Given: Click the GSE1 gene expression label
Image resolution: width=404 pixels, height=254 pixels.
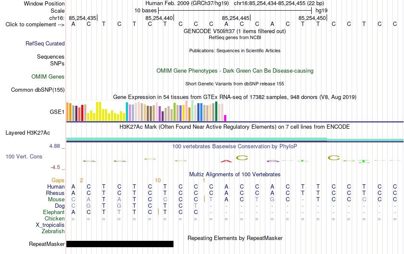Looking at the screenshot, I should [x=57, y=112].
